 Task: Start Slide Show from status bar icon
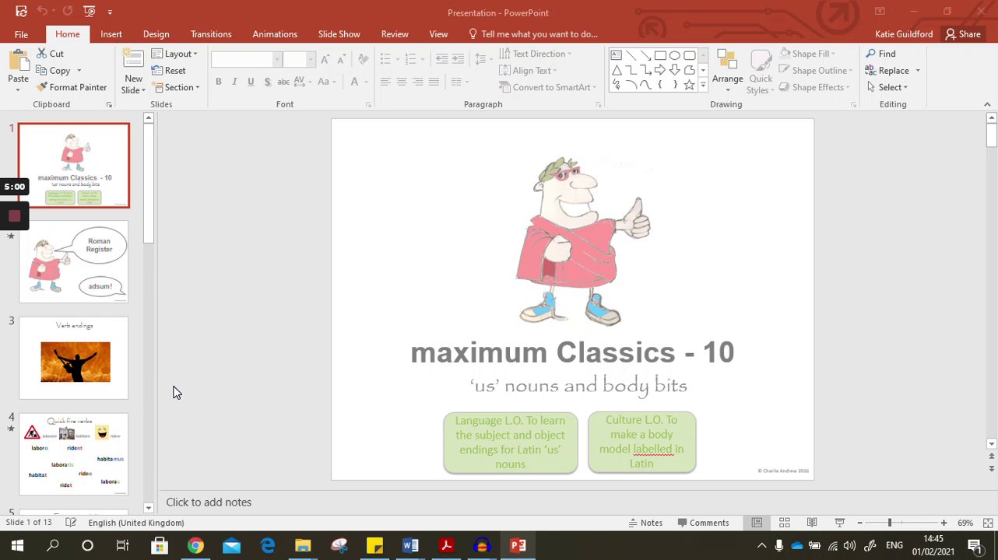(839, 523)
